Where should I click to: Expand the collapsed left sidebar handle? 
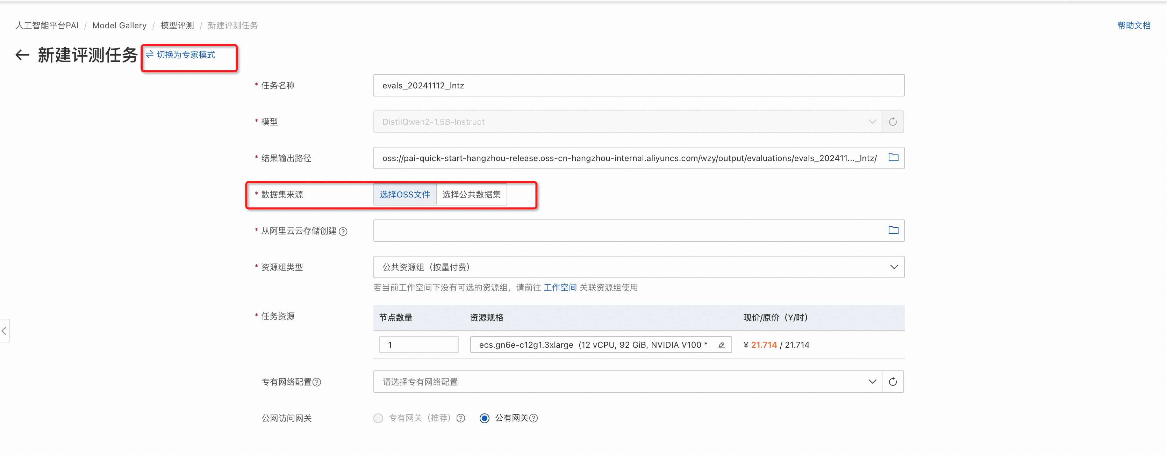(4, 331)
